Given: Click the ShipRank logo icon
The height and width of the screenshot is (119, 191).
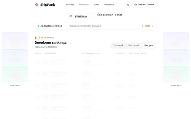Looking at the screenshot, I should click(37, 5).
